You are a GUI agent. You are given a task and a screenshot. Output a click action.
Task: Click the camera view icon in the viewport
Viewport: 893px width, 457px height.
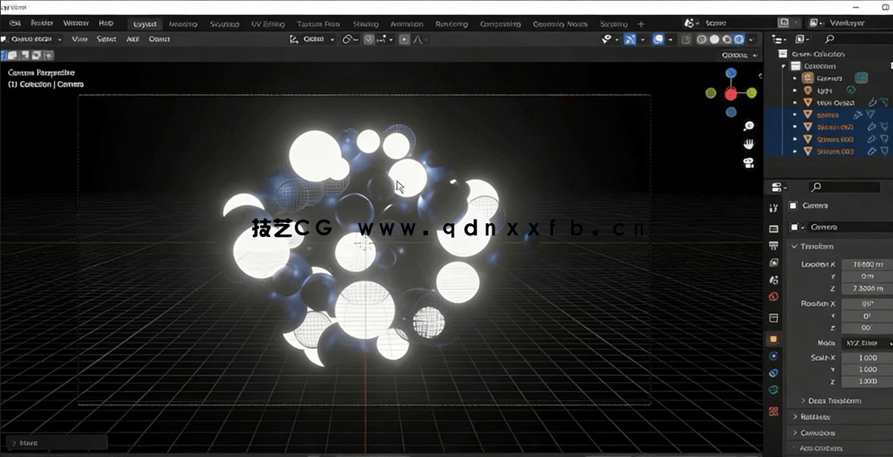tap(748, 162)
